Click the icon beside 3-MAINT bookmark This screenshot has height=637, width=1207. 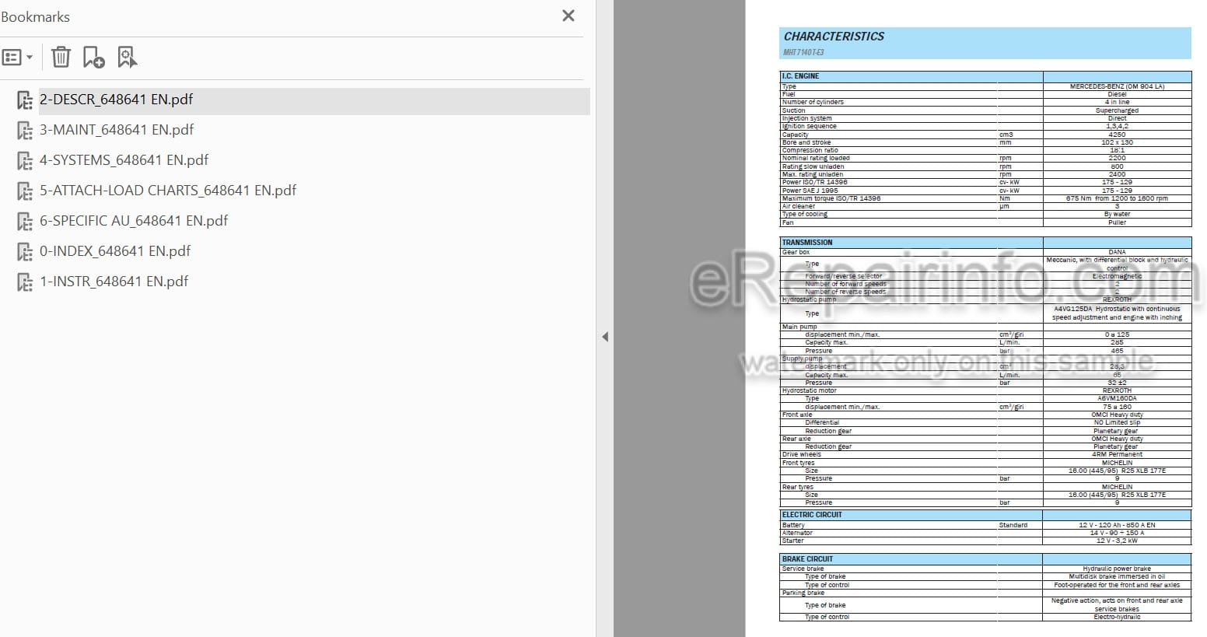tap(25, 131)
